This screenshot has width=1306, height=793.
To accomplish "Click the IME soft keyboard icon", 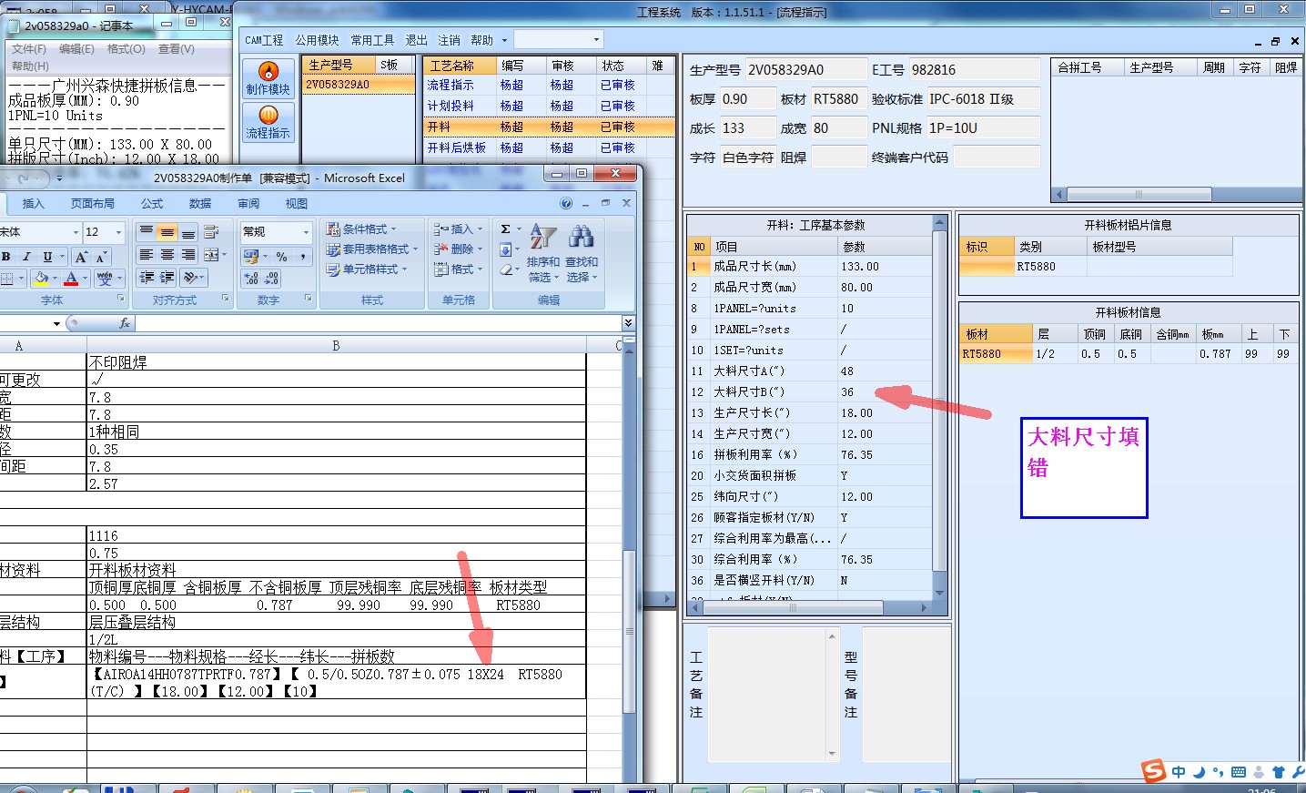I will tap(1239, 772).
